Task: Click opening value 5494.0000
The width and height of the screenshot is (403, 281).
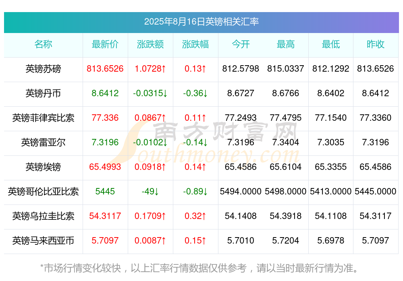Action: (241, 192)
